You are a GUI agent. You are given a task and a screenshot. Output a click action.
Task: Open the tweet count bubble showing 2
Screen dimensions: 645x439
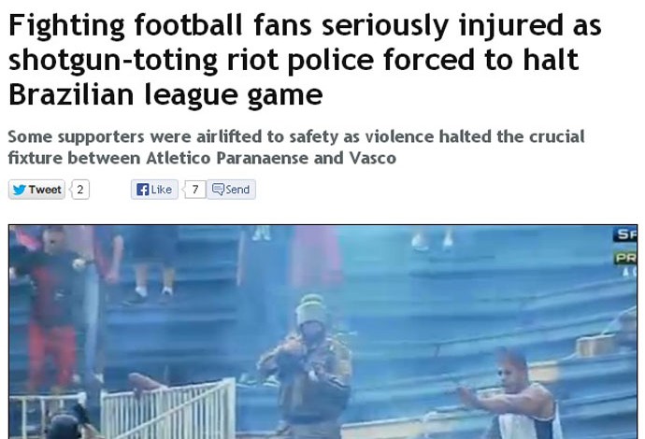[x=80, y=190]
